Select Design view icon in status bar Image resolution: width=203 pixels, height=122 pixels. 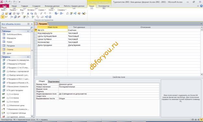(x=201, y=120)
